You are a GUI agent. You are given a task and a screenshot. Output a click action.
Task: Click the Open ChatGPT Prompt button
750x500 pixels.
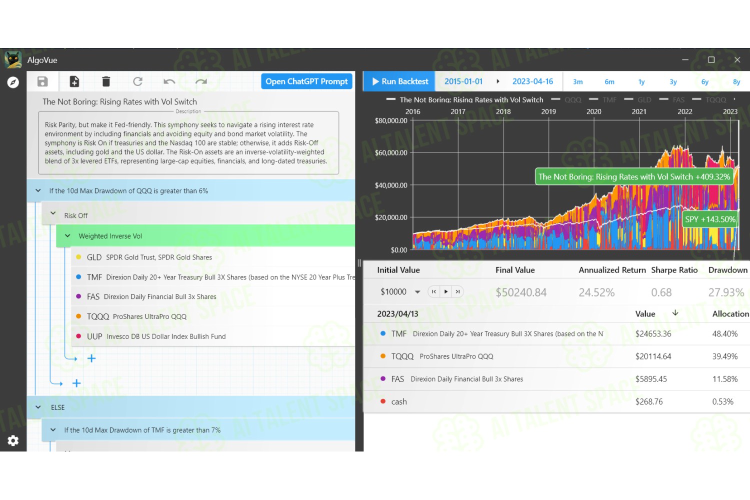[x=306, y=81]
